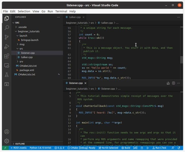The height and width of the screenshot is (152, 185).
Task: Open the Terminal menu
Action: [x=61, y=11]
